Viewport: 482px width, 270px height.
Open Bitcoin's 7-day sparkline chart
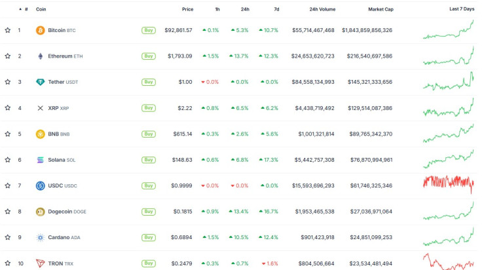coord(449,30)
